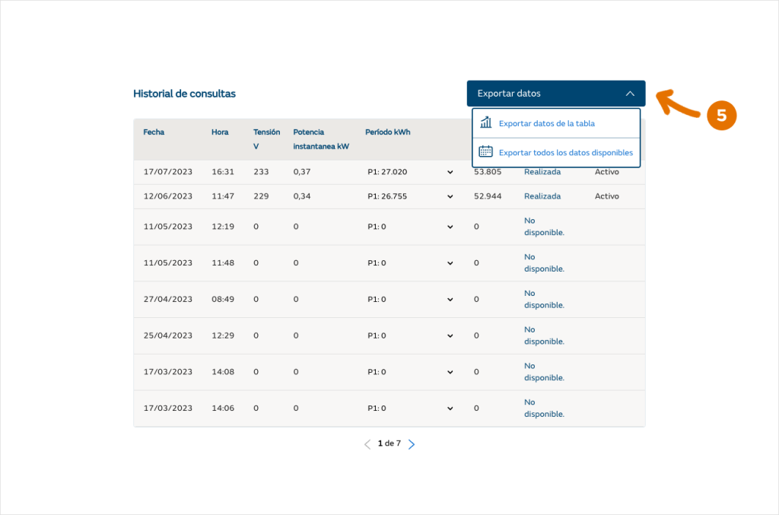The width and height of the screenshot is (779, 515).
Task: Click the orange step 5 badge
Action: [x=721, y=116]
